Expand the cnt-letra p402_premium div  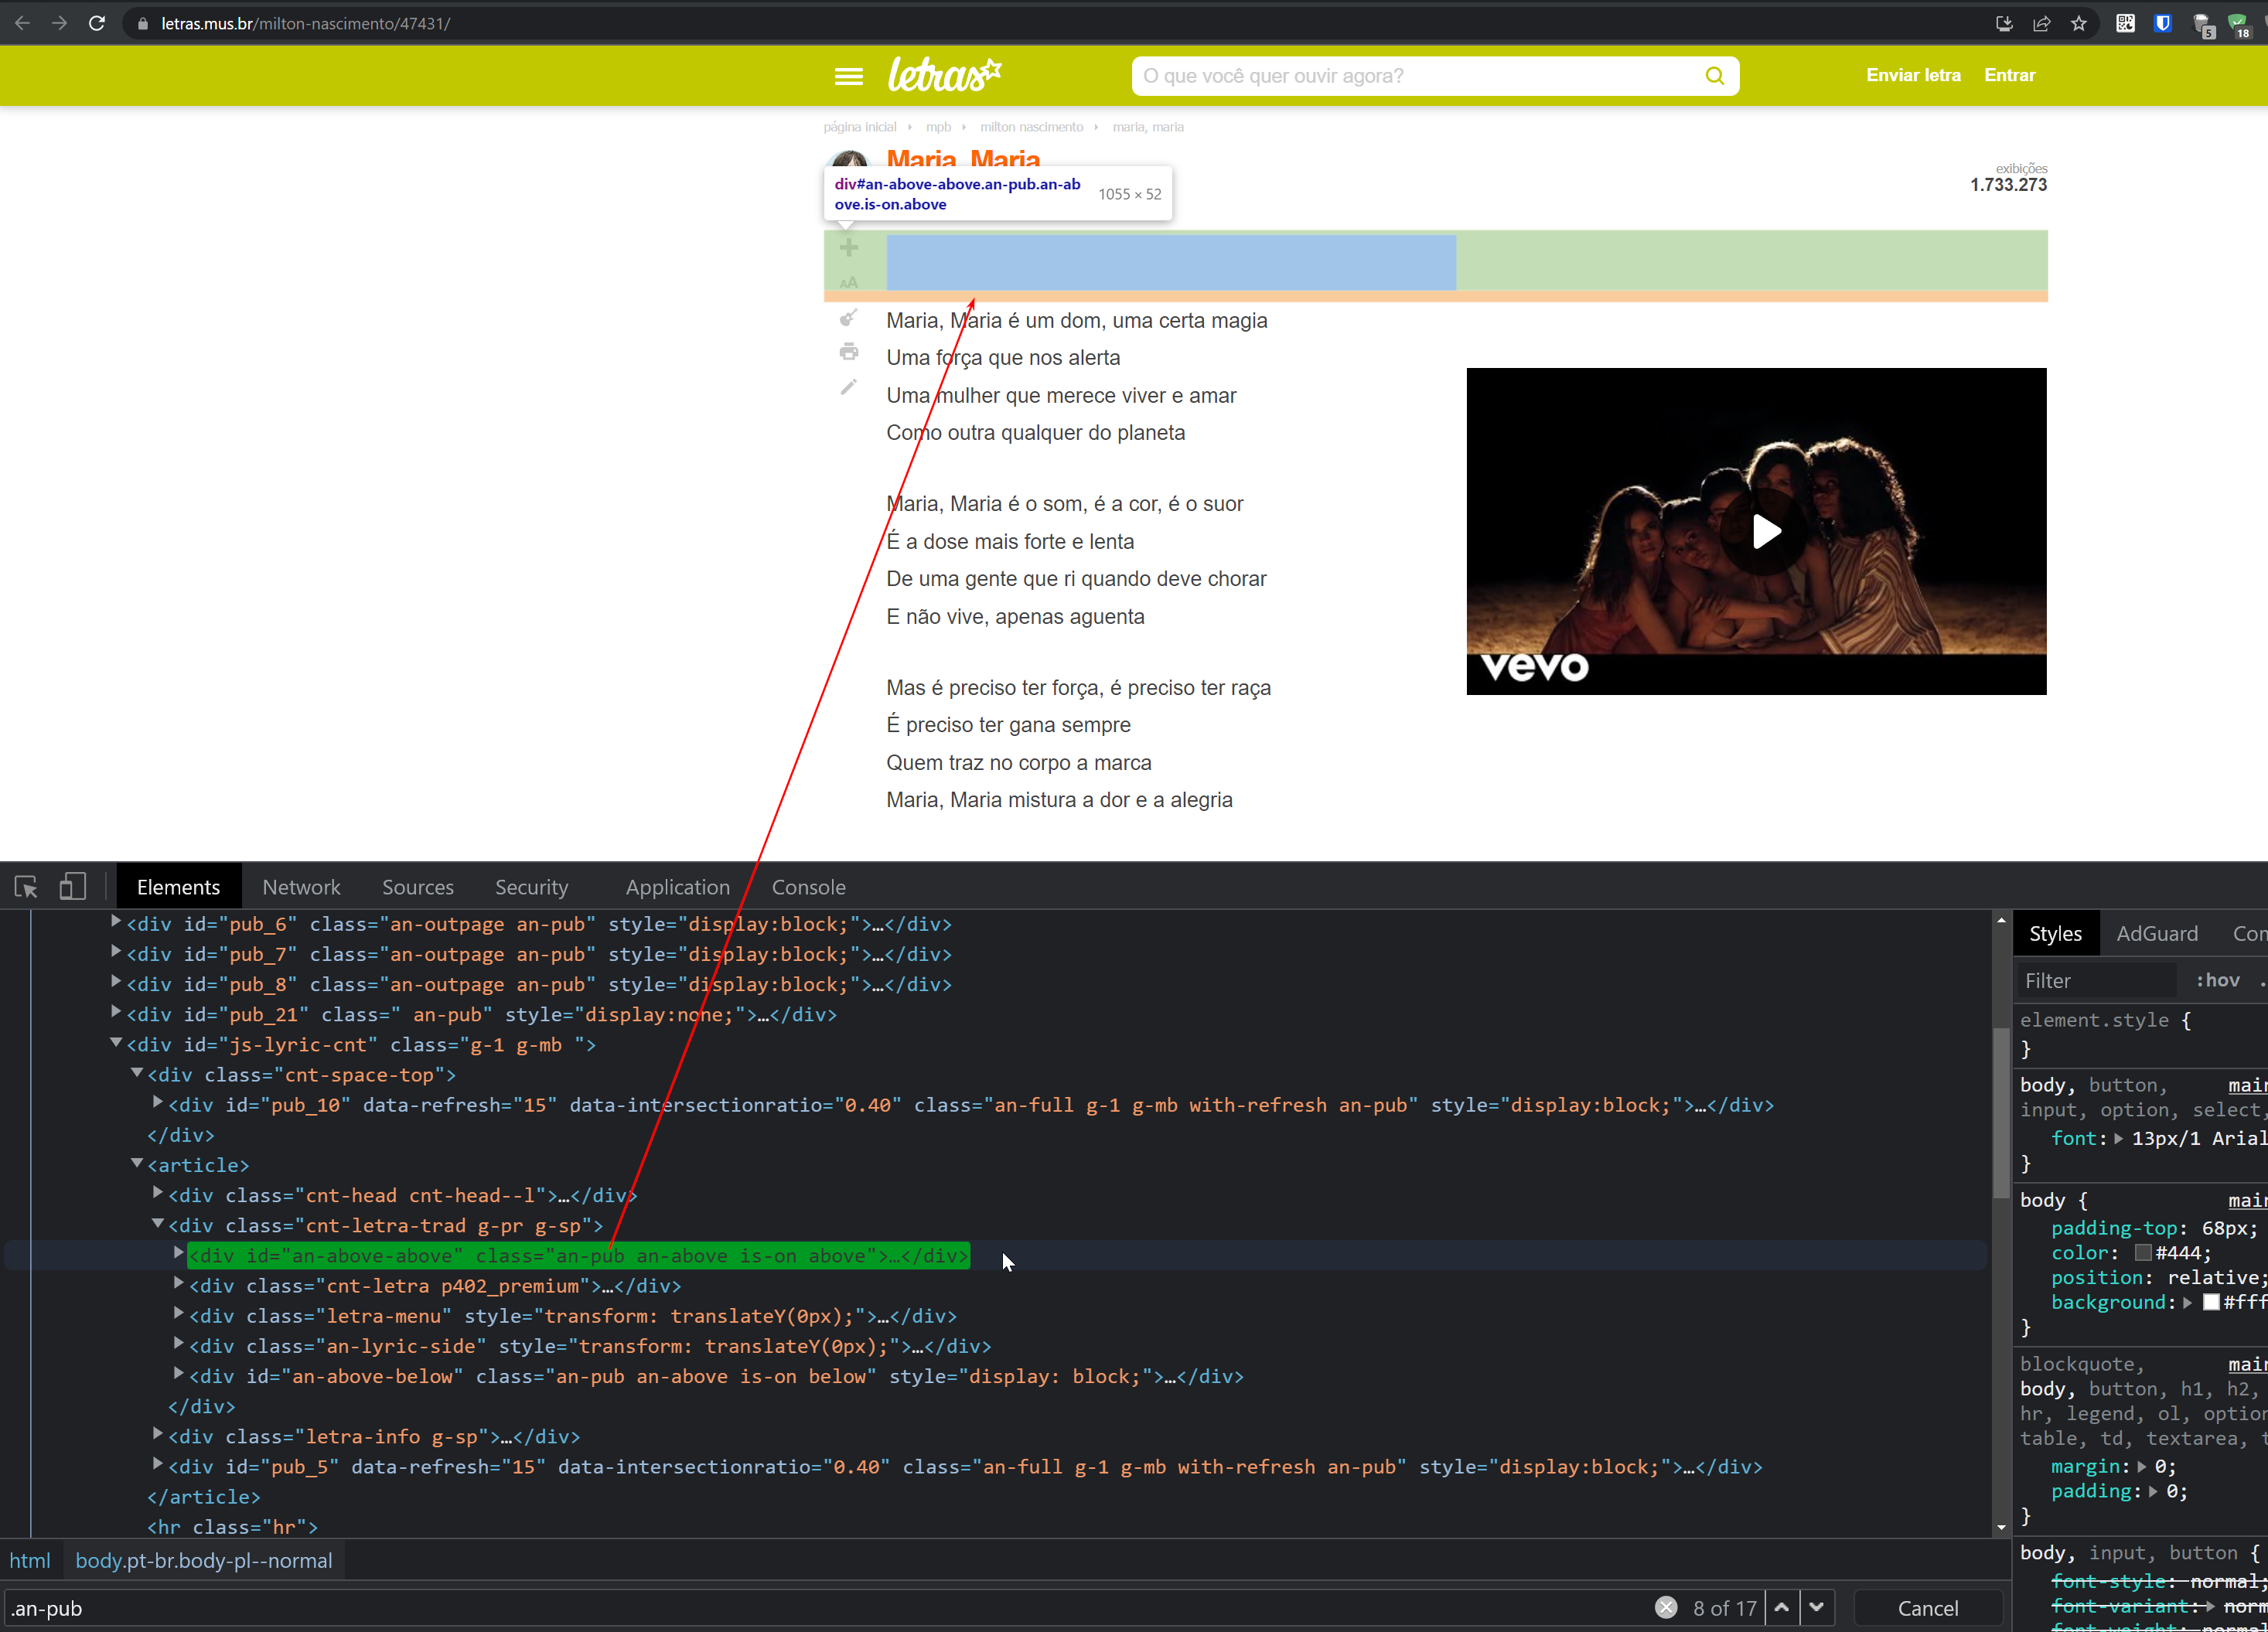[178, 1285]
